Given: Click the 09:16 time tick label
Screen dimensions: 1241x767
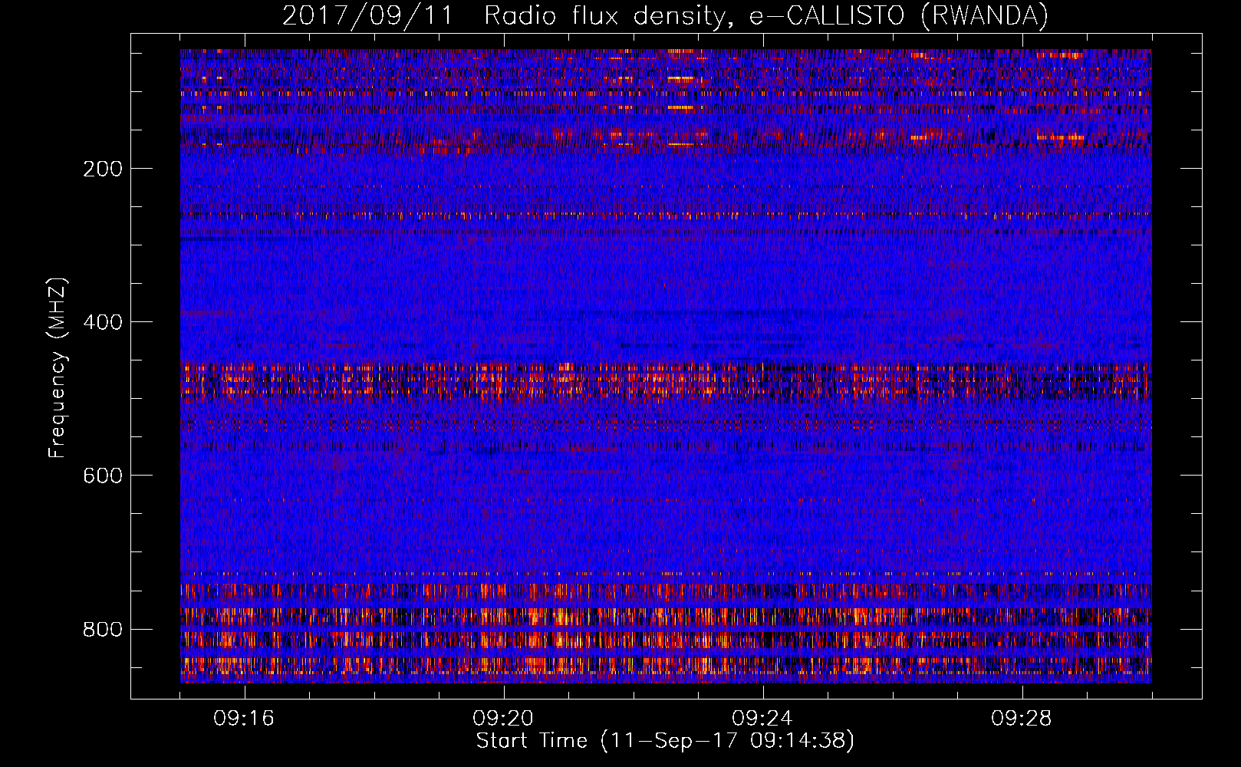Looking at the screenshot, I should pyautogui.click(x=244, y=719).
